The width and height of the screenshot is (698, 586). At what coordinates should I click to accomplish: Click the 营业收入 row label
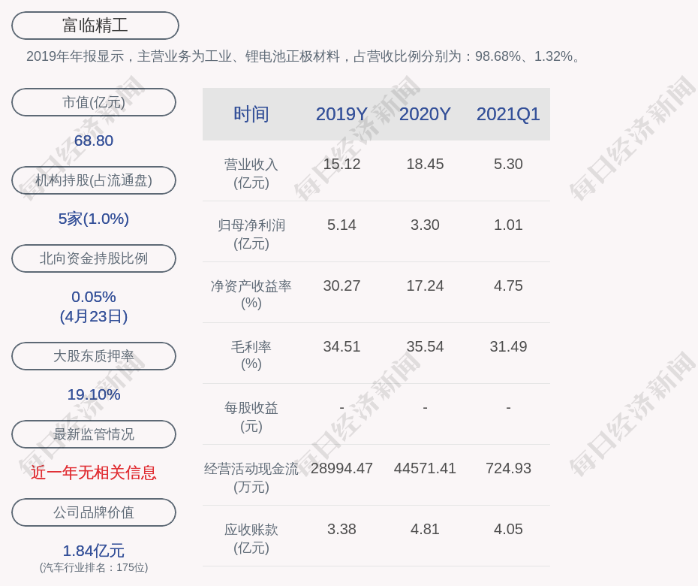[x=251, y=174]
